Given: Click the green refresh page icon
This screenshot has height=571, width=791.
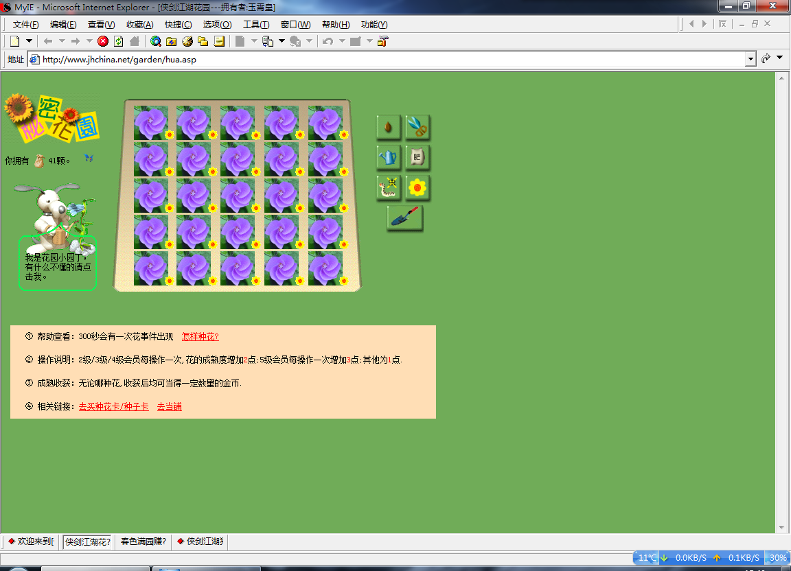Looking at the screenshot, I should tap(119, 41).
